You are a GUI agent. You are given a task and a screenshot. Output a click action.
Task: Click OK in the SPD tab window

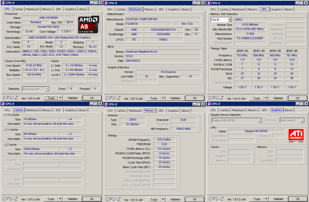(x=298, y=98)
